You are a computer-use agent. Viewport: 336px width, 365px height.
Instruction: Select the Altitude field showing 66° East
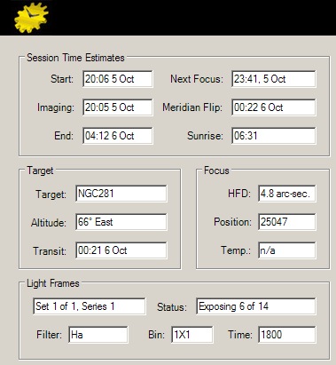click(x=121, y=222)
